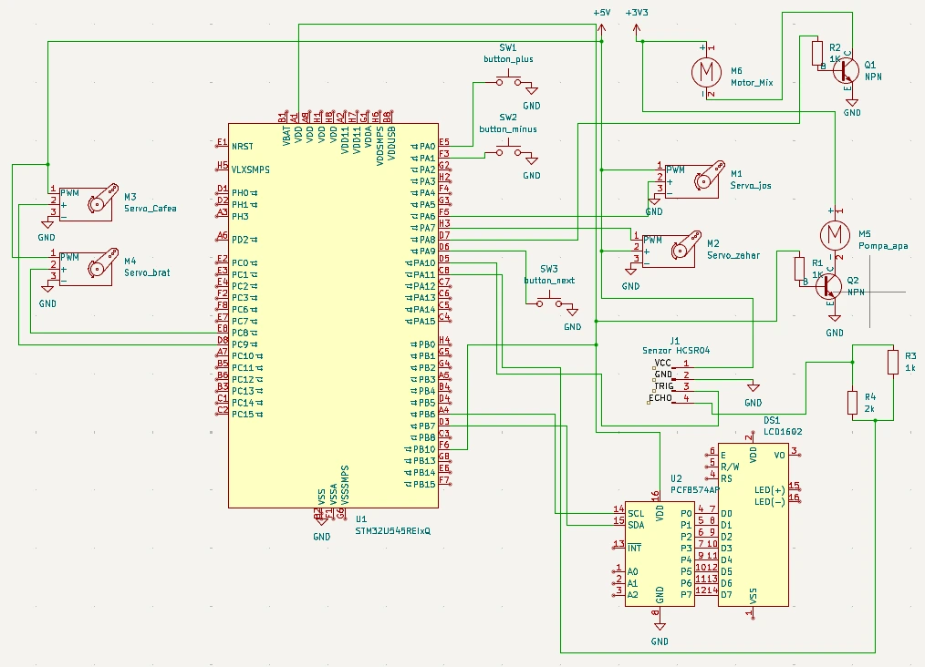
Task: Click the SW2 button_minus switch symbol
Action: [x=508, y=149]
